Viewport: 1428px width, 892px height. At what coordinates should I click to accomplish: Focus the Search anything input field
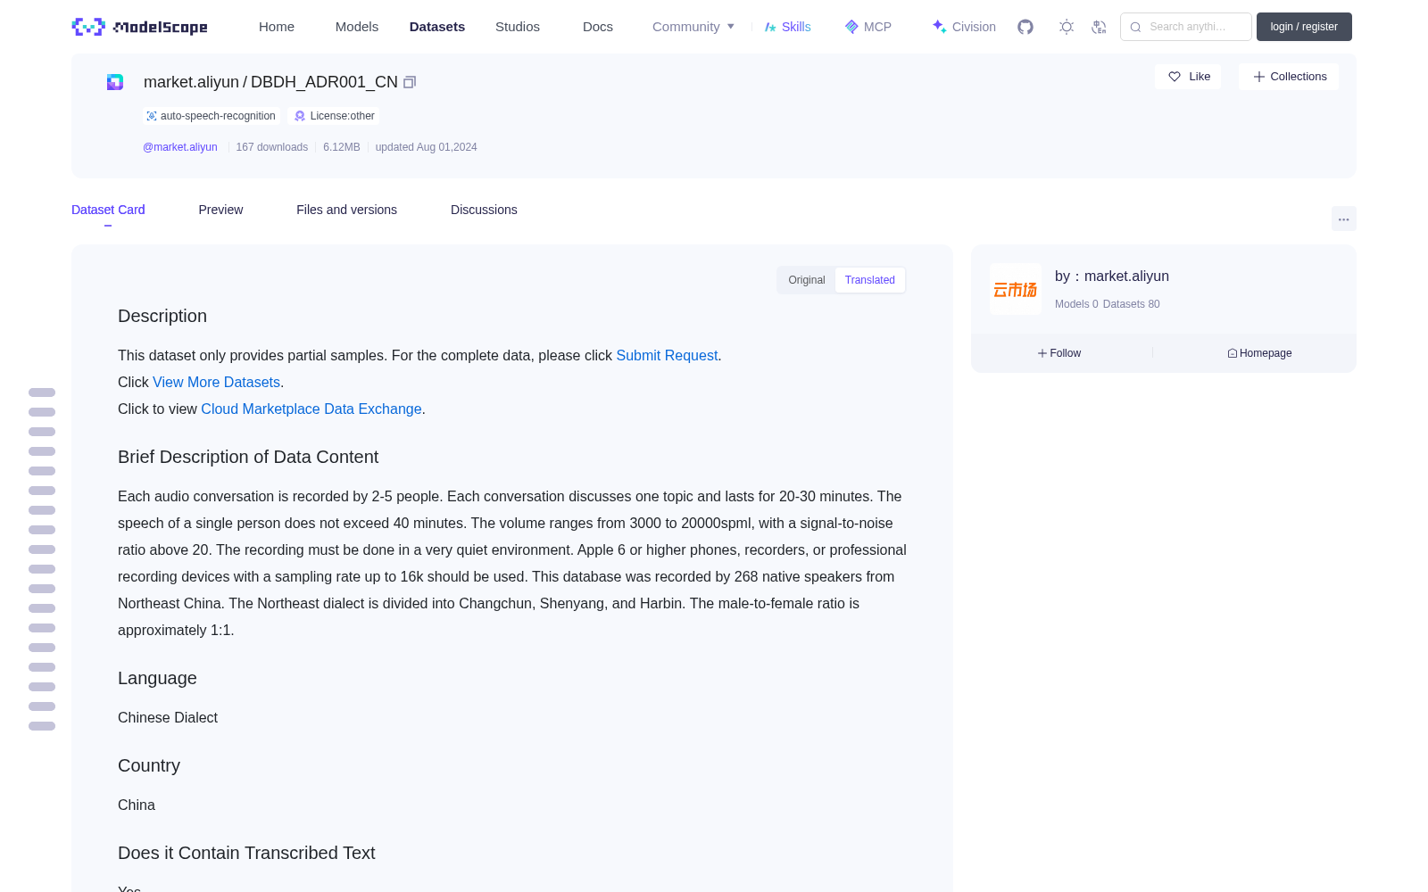tap(1186, 27)
